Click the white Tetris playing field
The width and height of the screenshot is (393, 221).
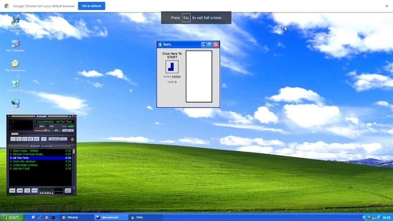point(199,76)
